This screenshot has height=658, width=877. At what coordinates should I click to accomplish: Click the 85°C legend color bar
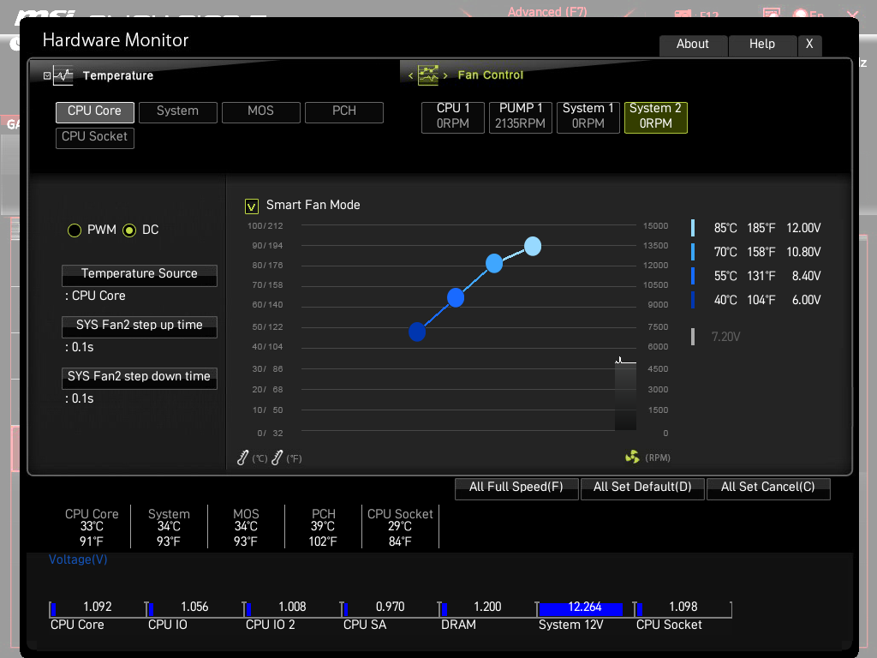pyautogui.click(x=693, y=228)
